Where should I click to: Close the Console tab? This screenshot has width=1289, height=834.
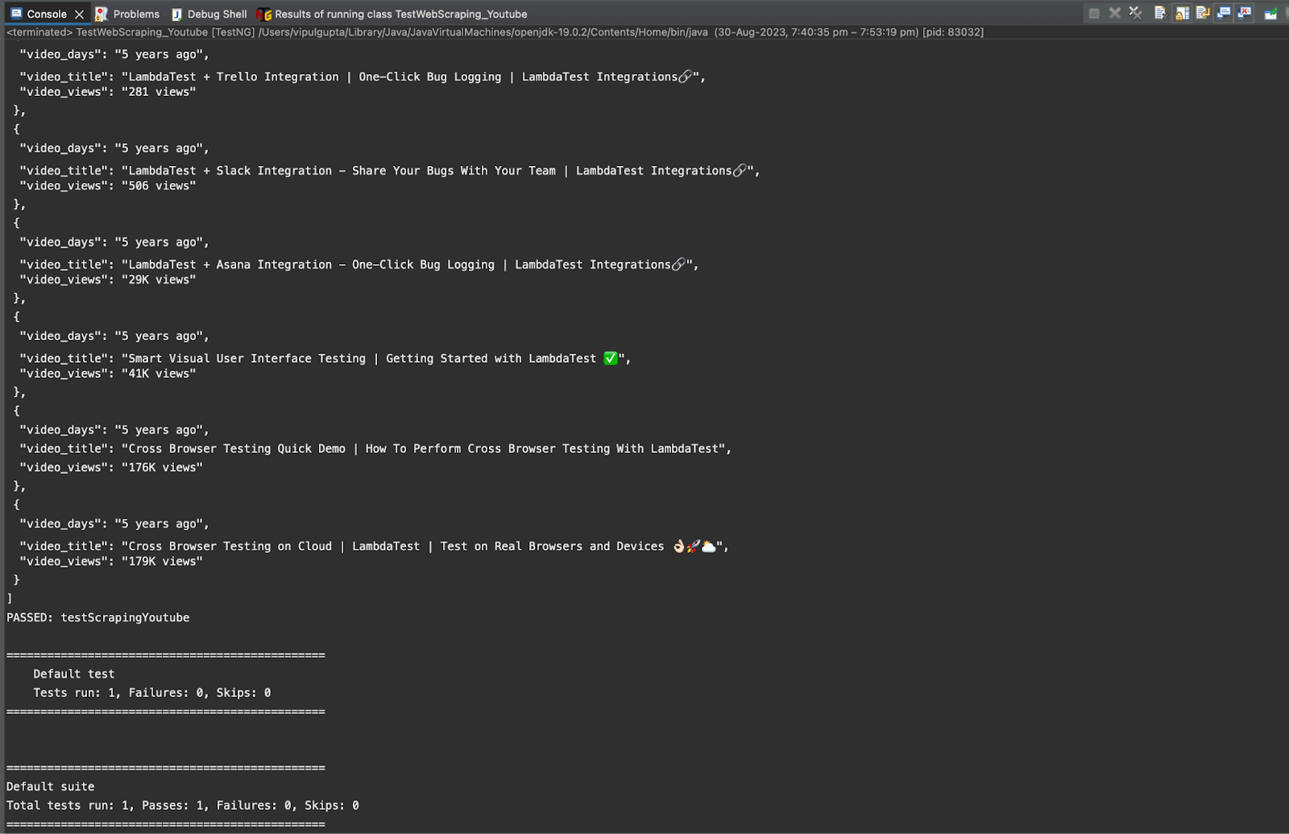(x=79, y=14)
